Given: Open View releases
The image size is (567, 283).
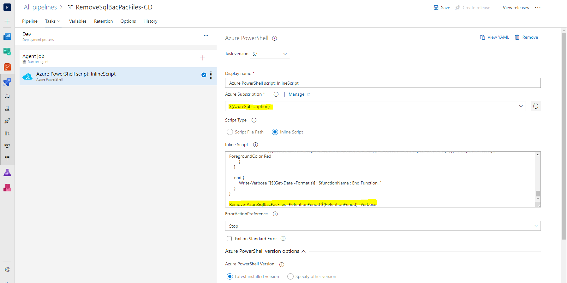Looking at the screenshot, I should [x=512, y=8].
